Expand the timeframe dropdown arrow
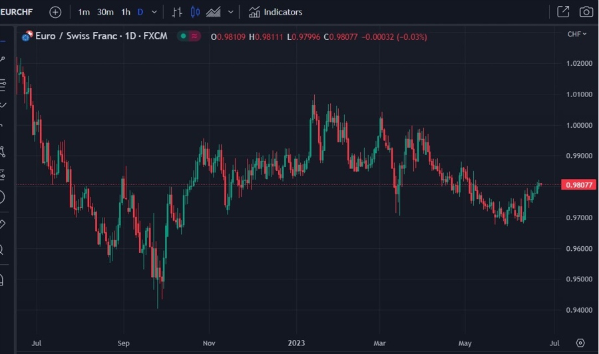The width and height of the screenshot is (599, 354). tap(154, 12)
